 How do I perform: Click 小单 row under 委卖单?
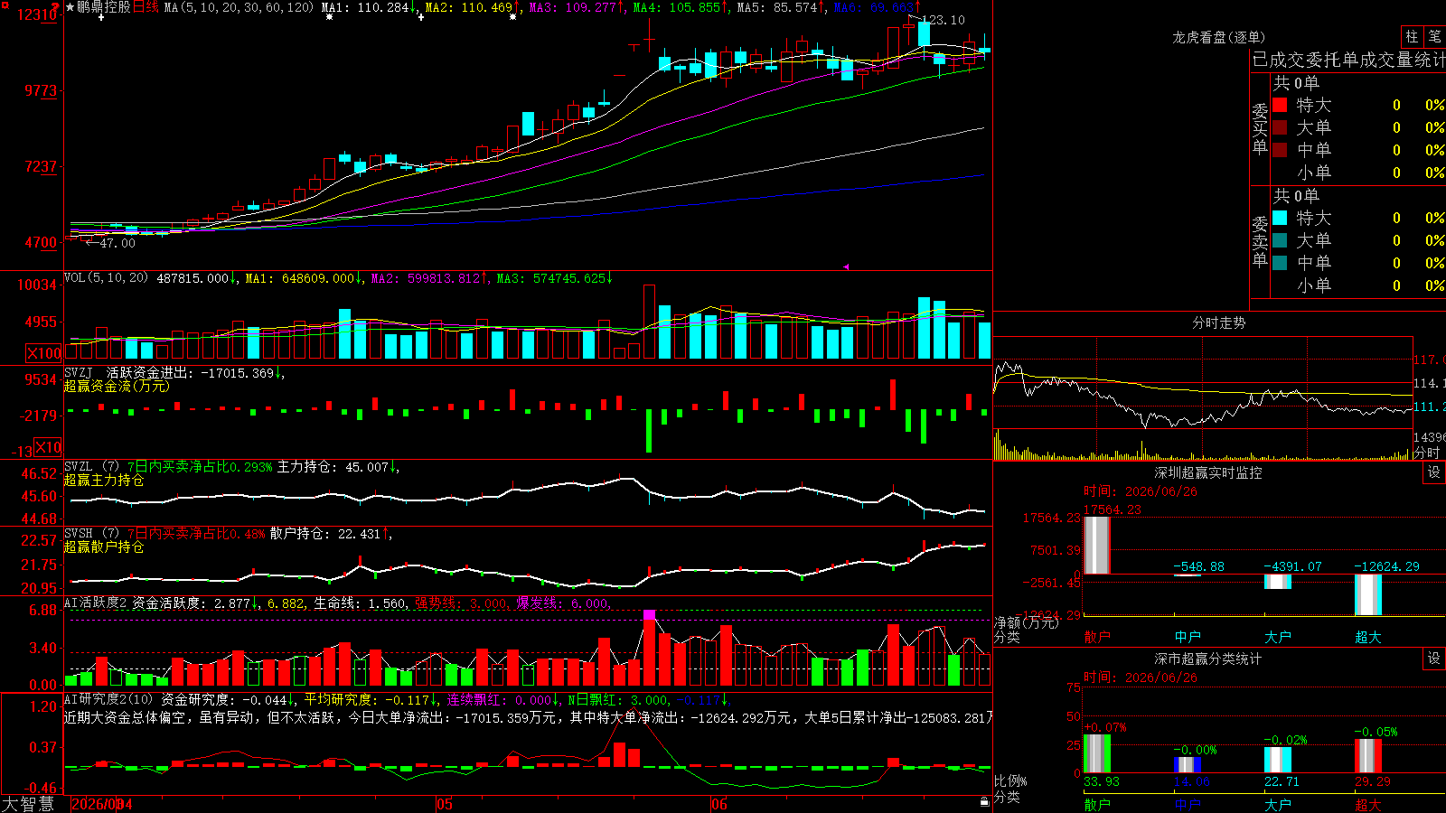pos(1358,285)
